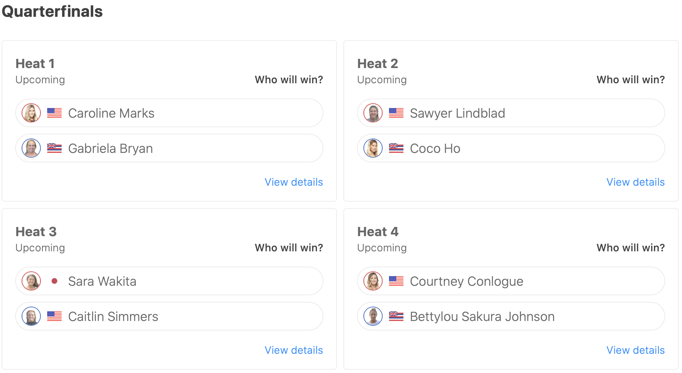Click the USA flag beside Courtney Conlogue
The image size is (682, 373).
click(x=396, y=281)
